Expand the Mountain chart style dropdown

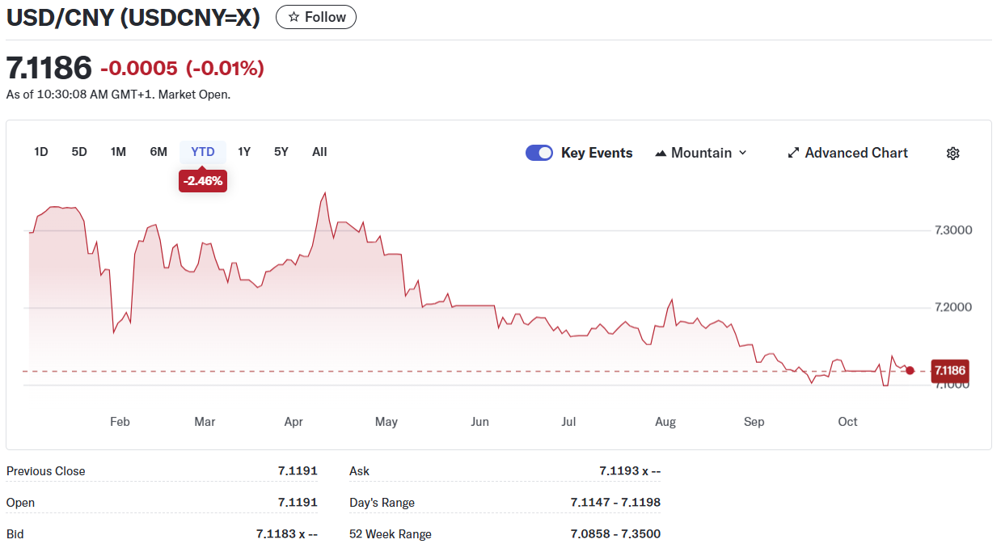pos(743,153)
